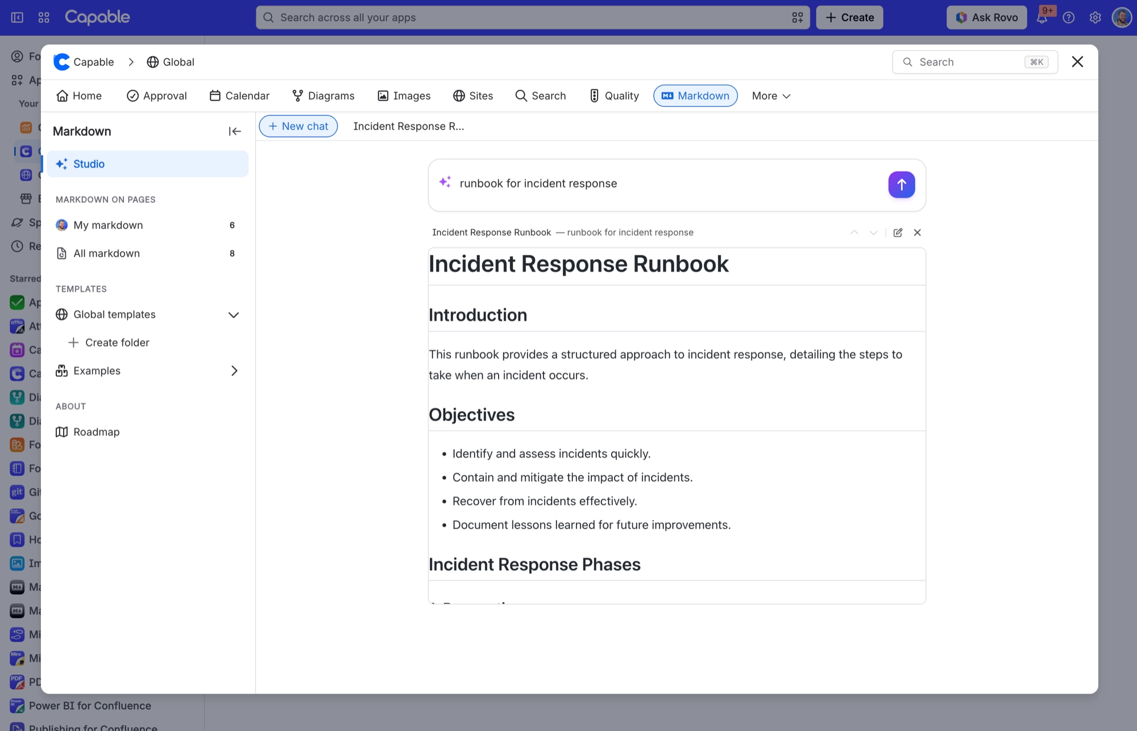The width and height of the screenshot is (1137, 731).
Task: Open the user profile avatar
Action: click(1122, 17)
